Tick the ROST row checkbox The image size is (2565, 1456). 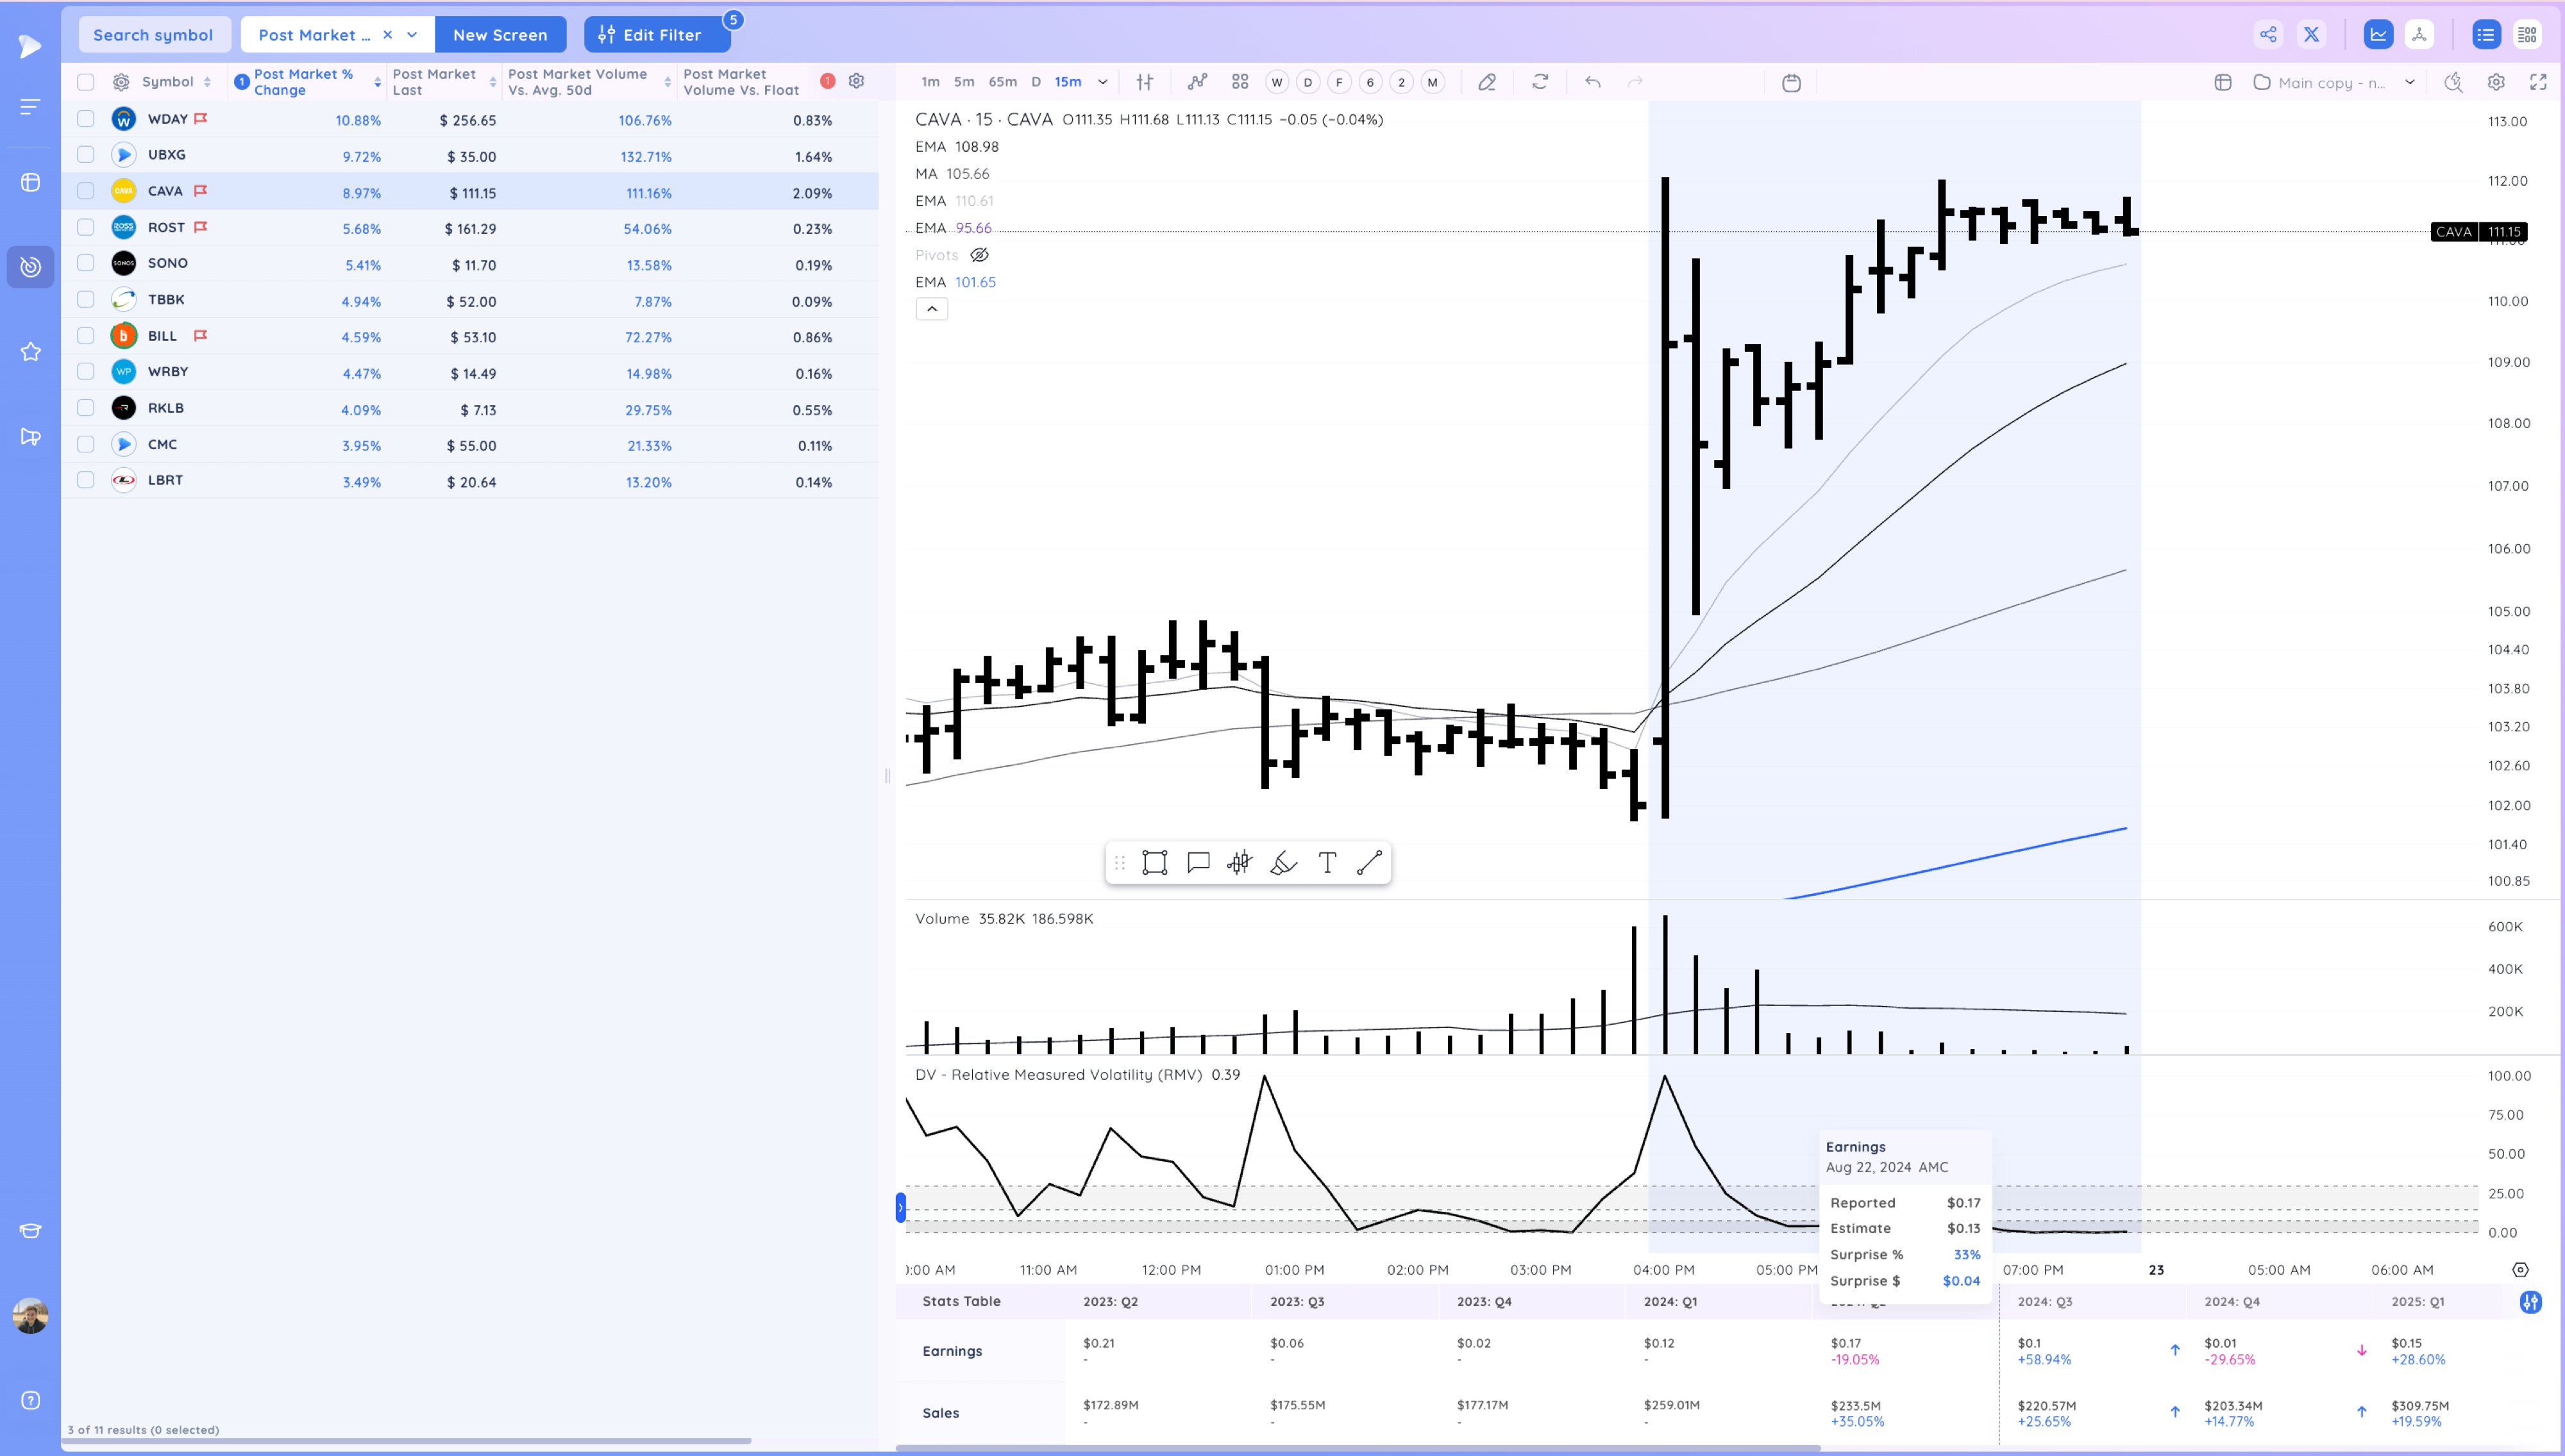tap(86, 227)
